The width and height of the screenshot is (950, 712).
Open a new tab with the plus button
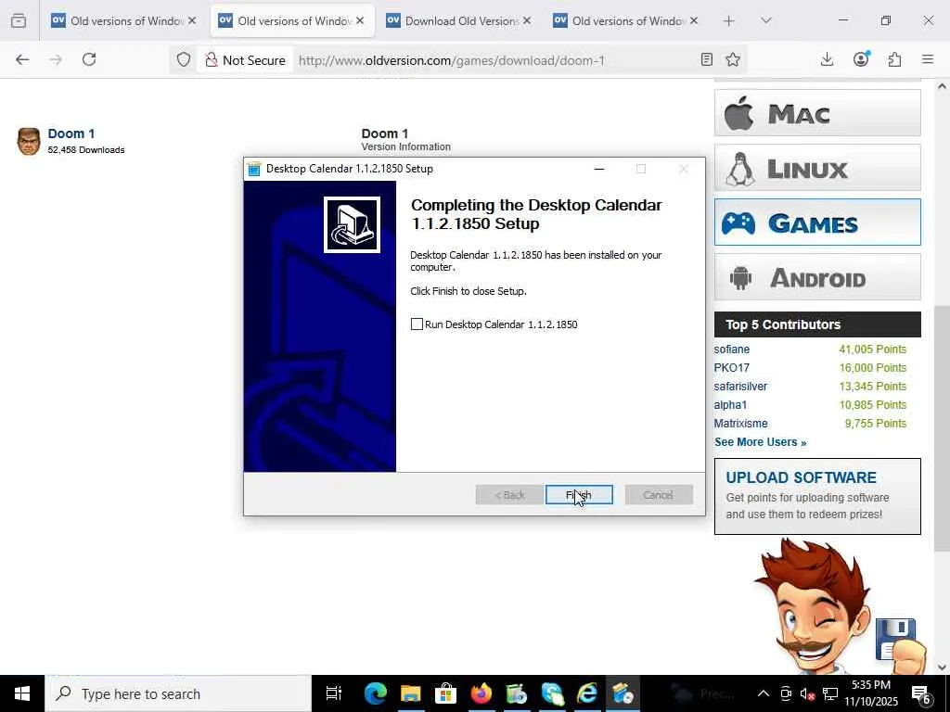click(x=729, y=20)
